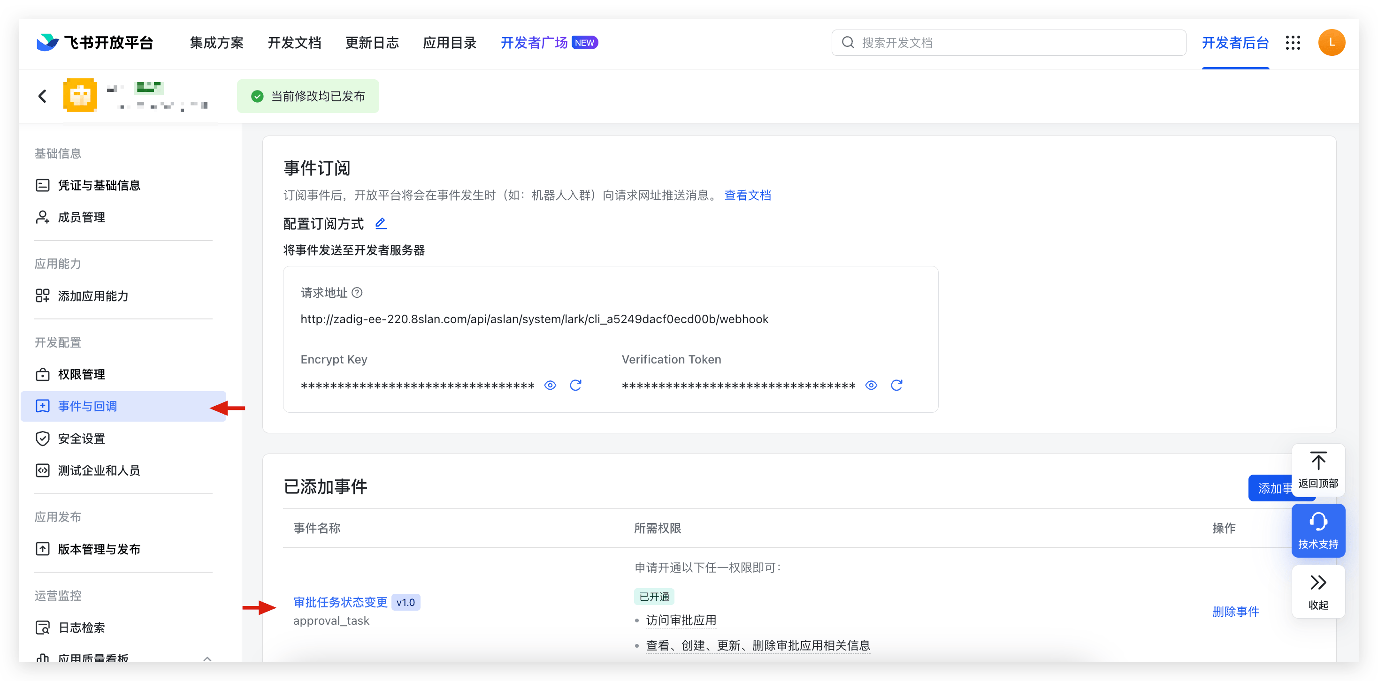Viewport: 1378px width, 681px height.
Task: Open 开发文档 in top navigation
Action: click(294, 43)
